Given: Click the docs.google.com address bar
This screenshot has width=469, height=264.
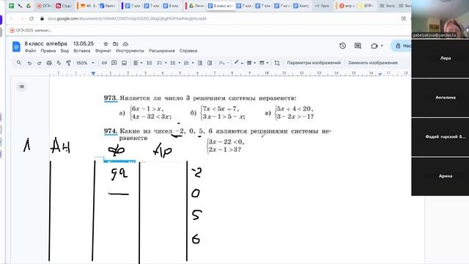Looking at the screenshot, I should pos(127,18).
